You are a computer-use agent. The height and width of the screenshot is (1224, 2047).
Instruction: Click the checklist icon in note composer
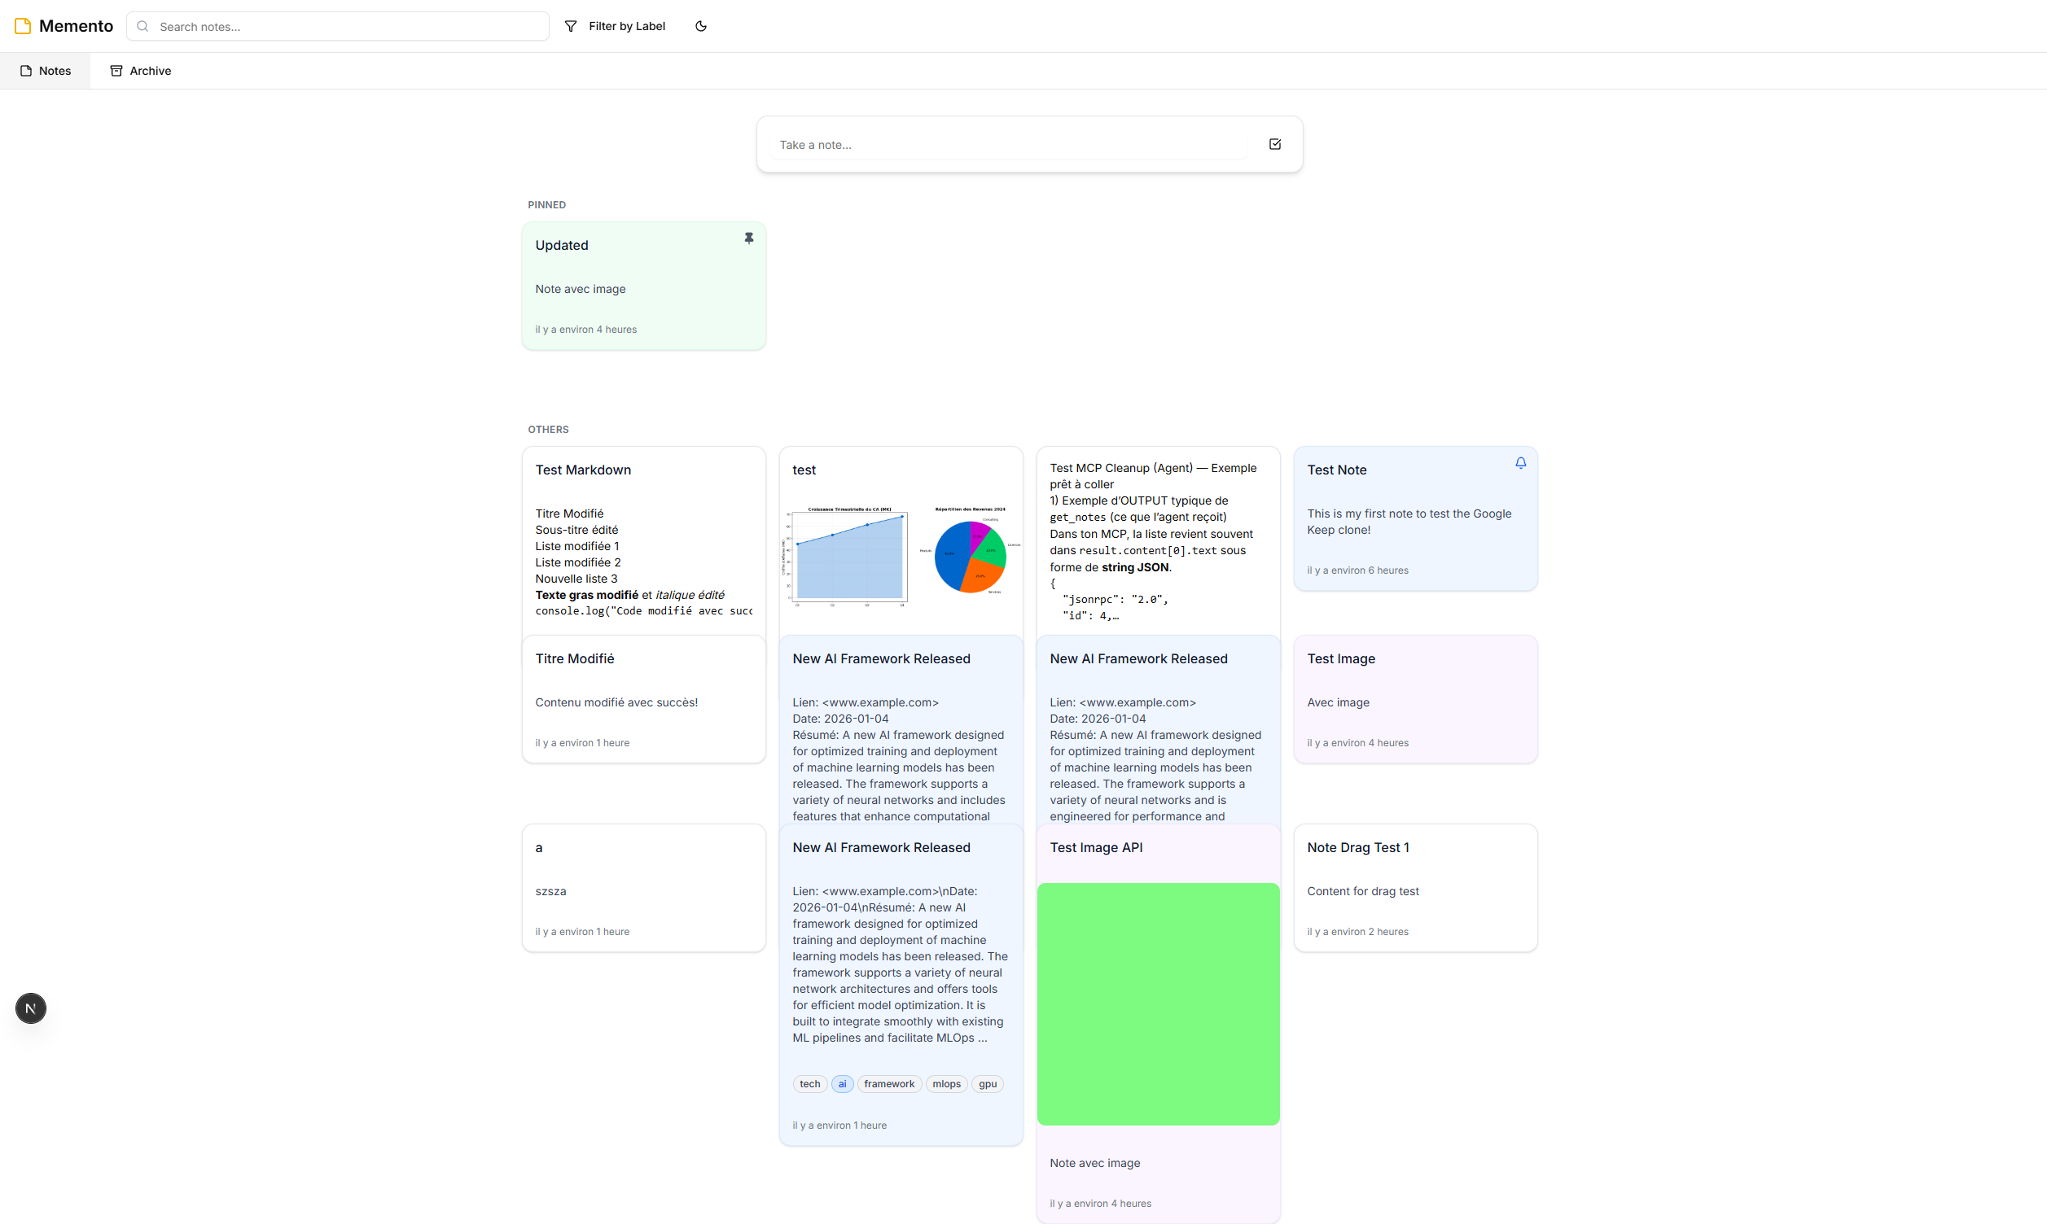click(x=1274, y=144)
